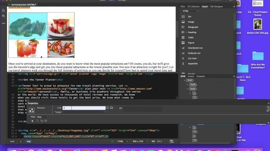
Task: Select the cyan hotspot over the spinach image
Action: [28, 26]
